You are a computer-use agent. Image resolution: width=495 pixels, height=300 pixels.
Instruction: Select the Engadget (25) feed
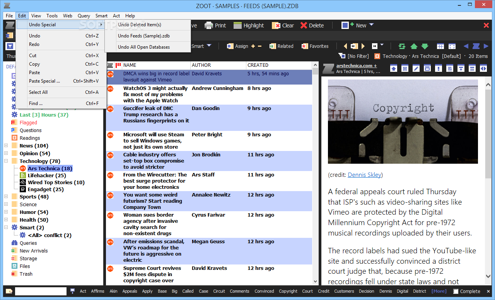[x=46, y=189]
